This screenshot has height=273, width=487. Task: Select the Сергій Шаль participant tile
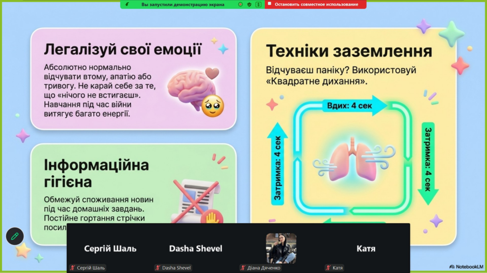point(110,248)
